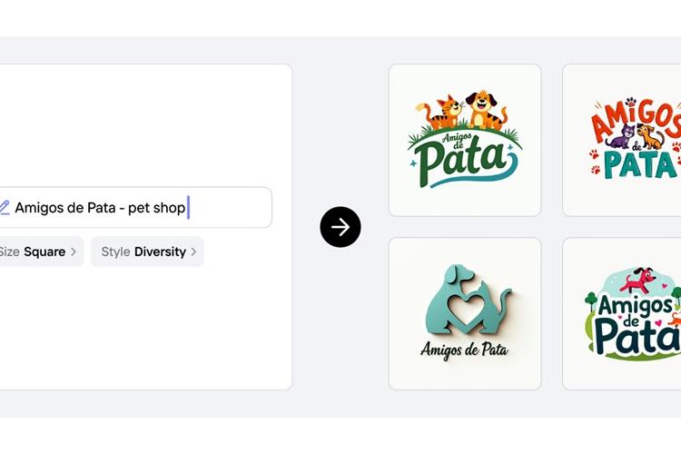
Task: Focus the 'Amigos de Pata - pet shop' text field
Action: [134, 208]
